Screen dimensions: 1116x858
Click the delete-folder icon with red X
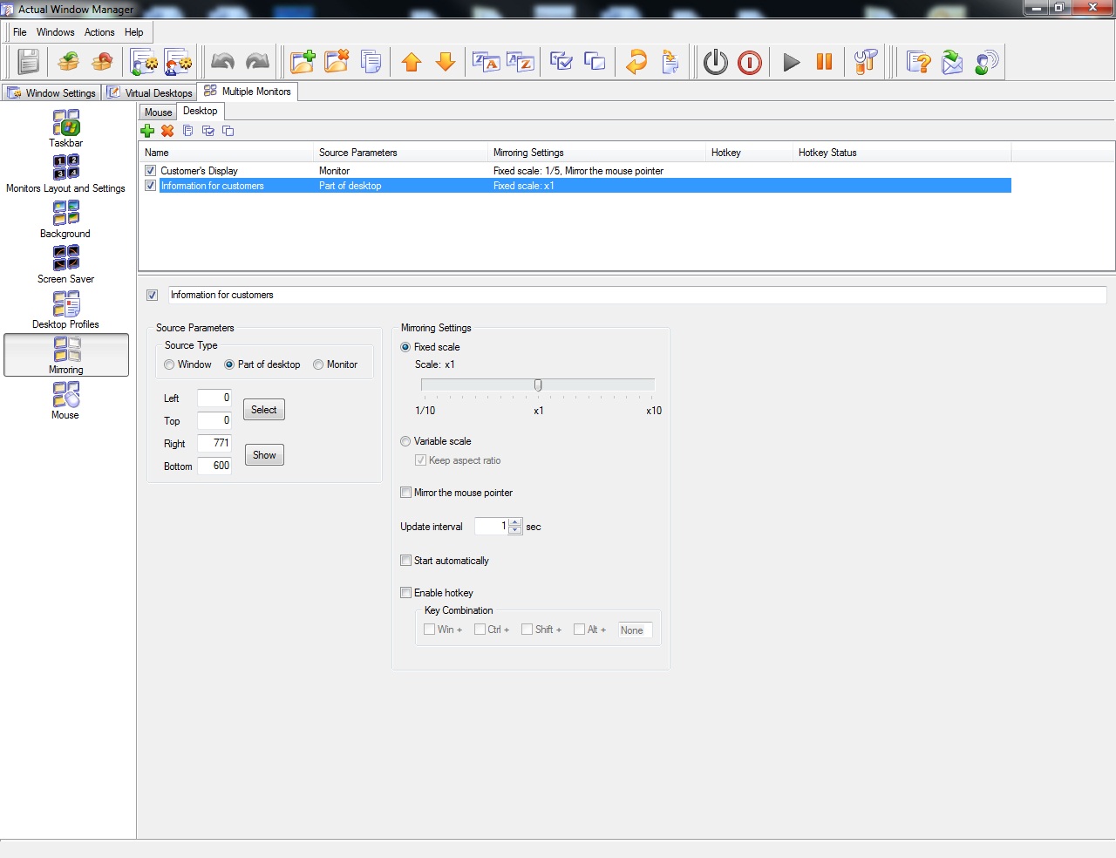337,62
